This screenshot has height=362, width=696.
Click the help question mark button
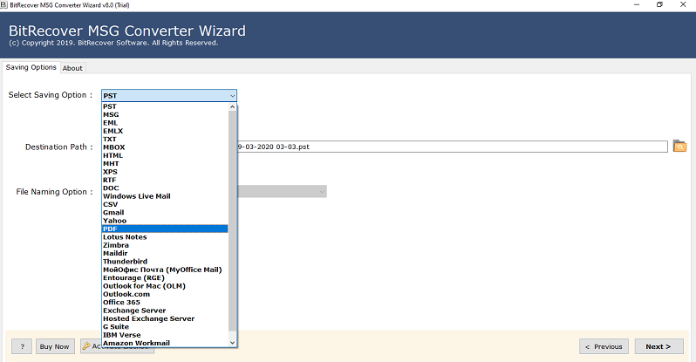click(x=22, y=346)
